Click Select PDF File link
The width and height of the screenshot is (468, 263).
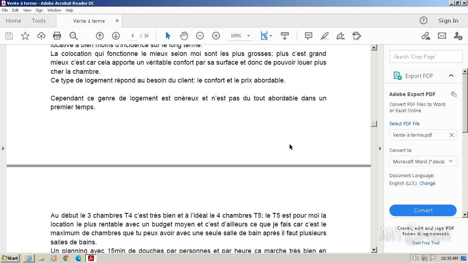pyautogui.click(x=404, y=123)
